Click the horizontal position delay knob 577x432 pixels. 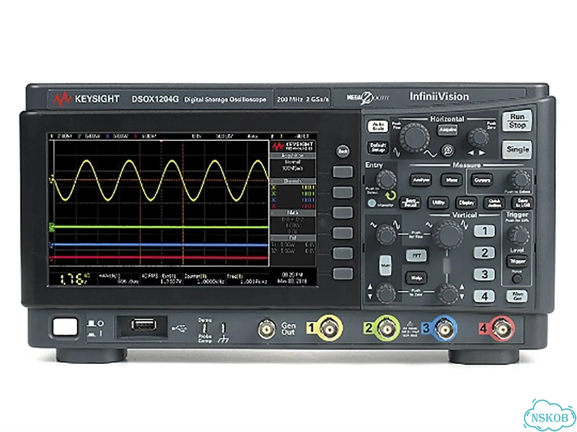[478, 138]
